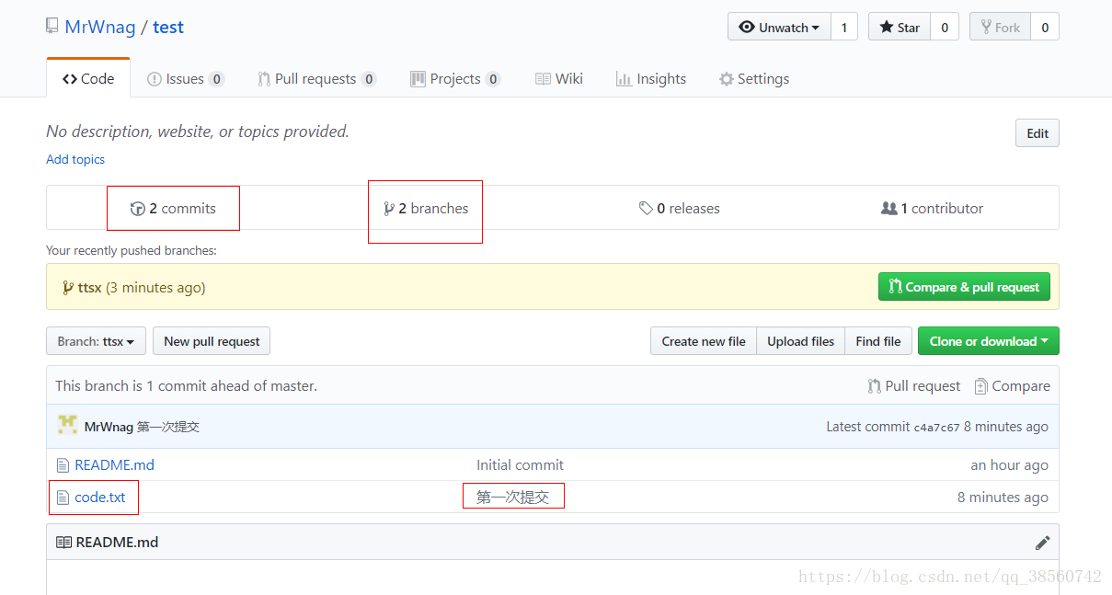This screenshot has width=1112, height=595.
Task: Open the Initial commit message link
Action: pyautogui.click(x=520, y=465)
